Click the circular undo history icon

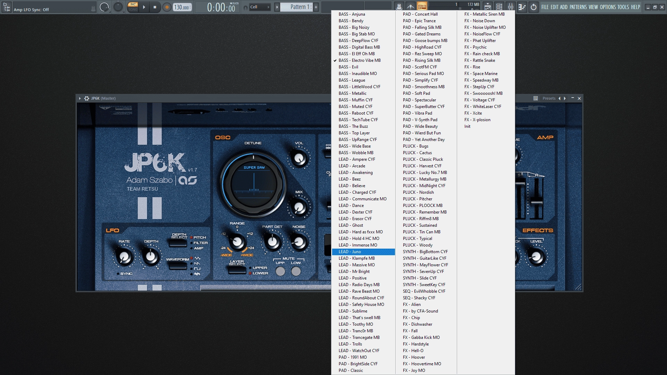[x=534, y=7]
